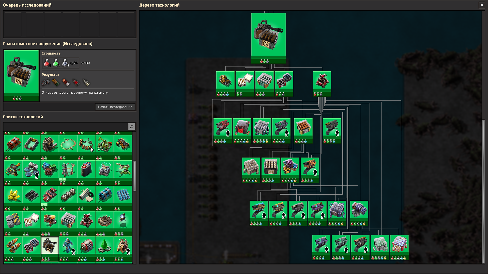488x274 pixels.
Task: Select the Electric energy distribution technology
Action: 68,169
